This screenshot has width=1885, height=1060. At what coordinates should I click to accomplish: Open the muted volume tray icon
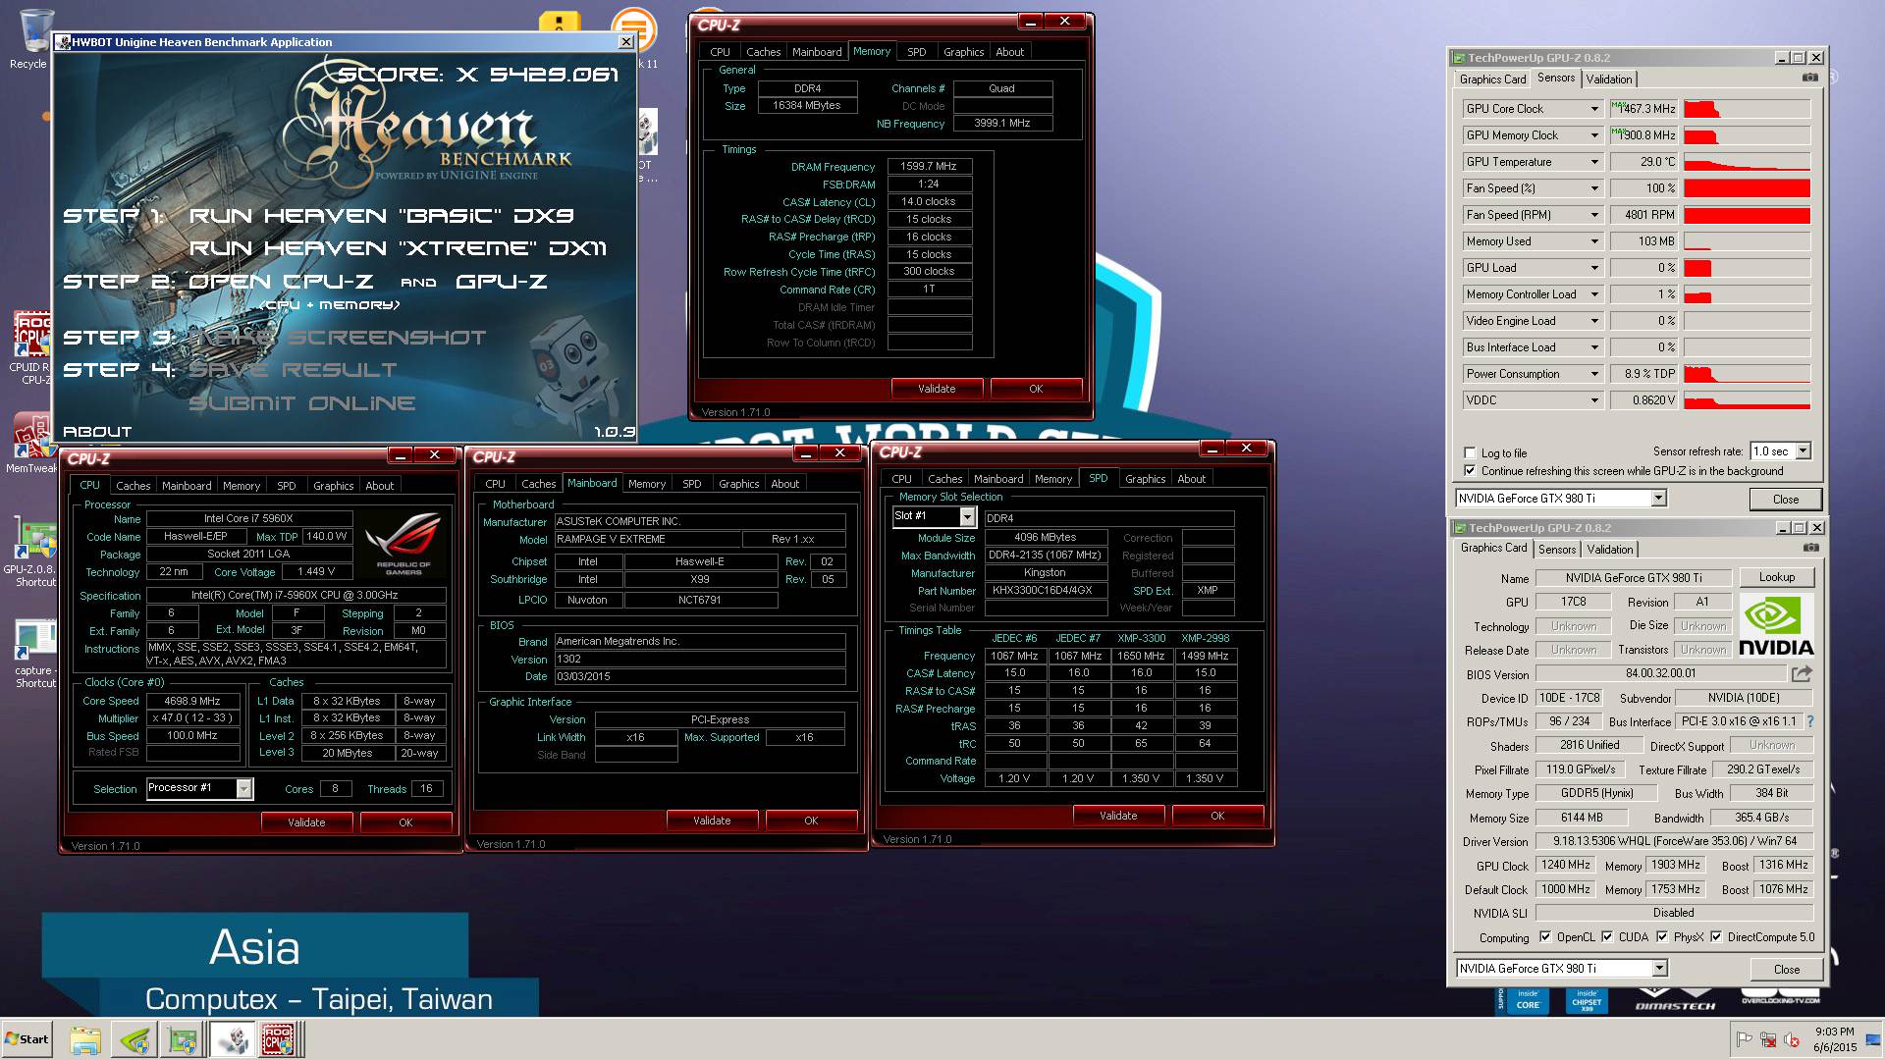coord(1792,1039)
